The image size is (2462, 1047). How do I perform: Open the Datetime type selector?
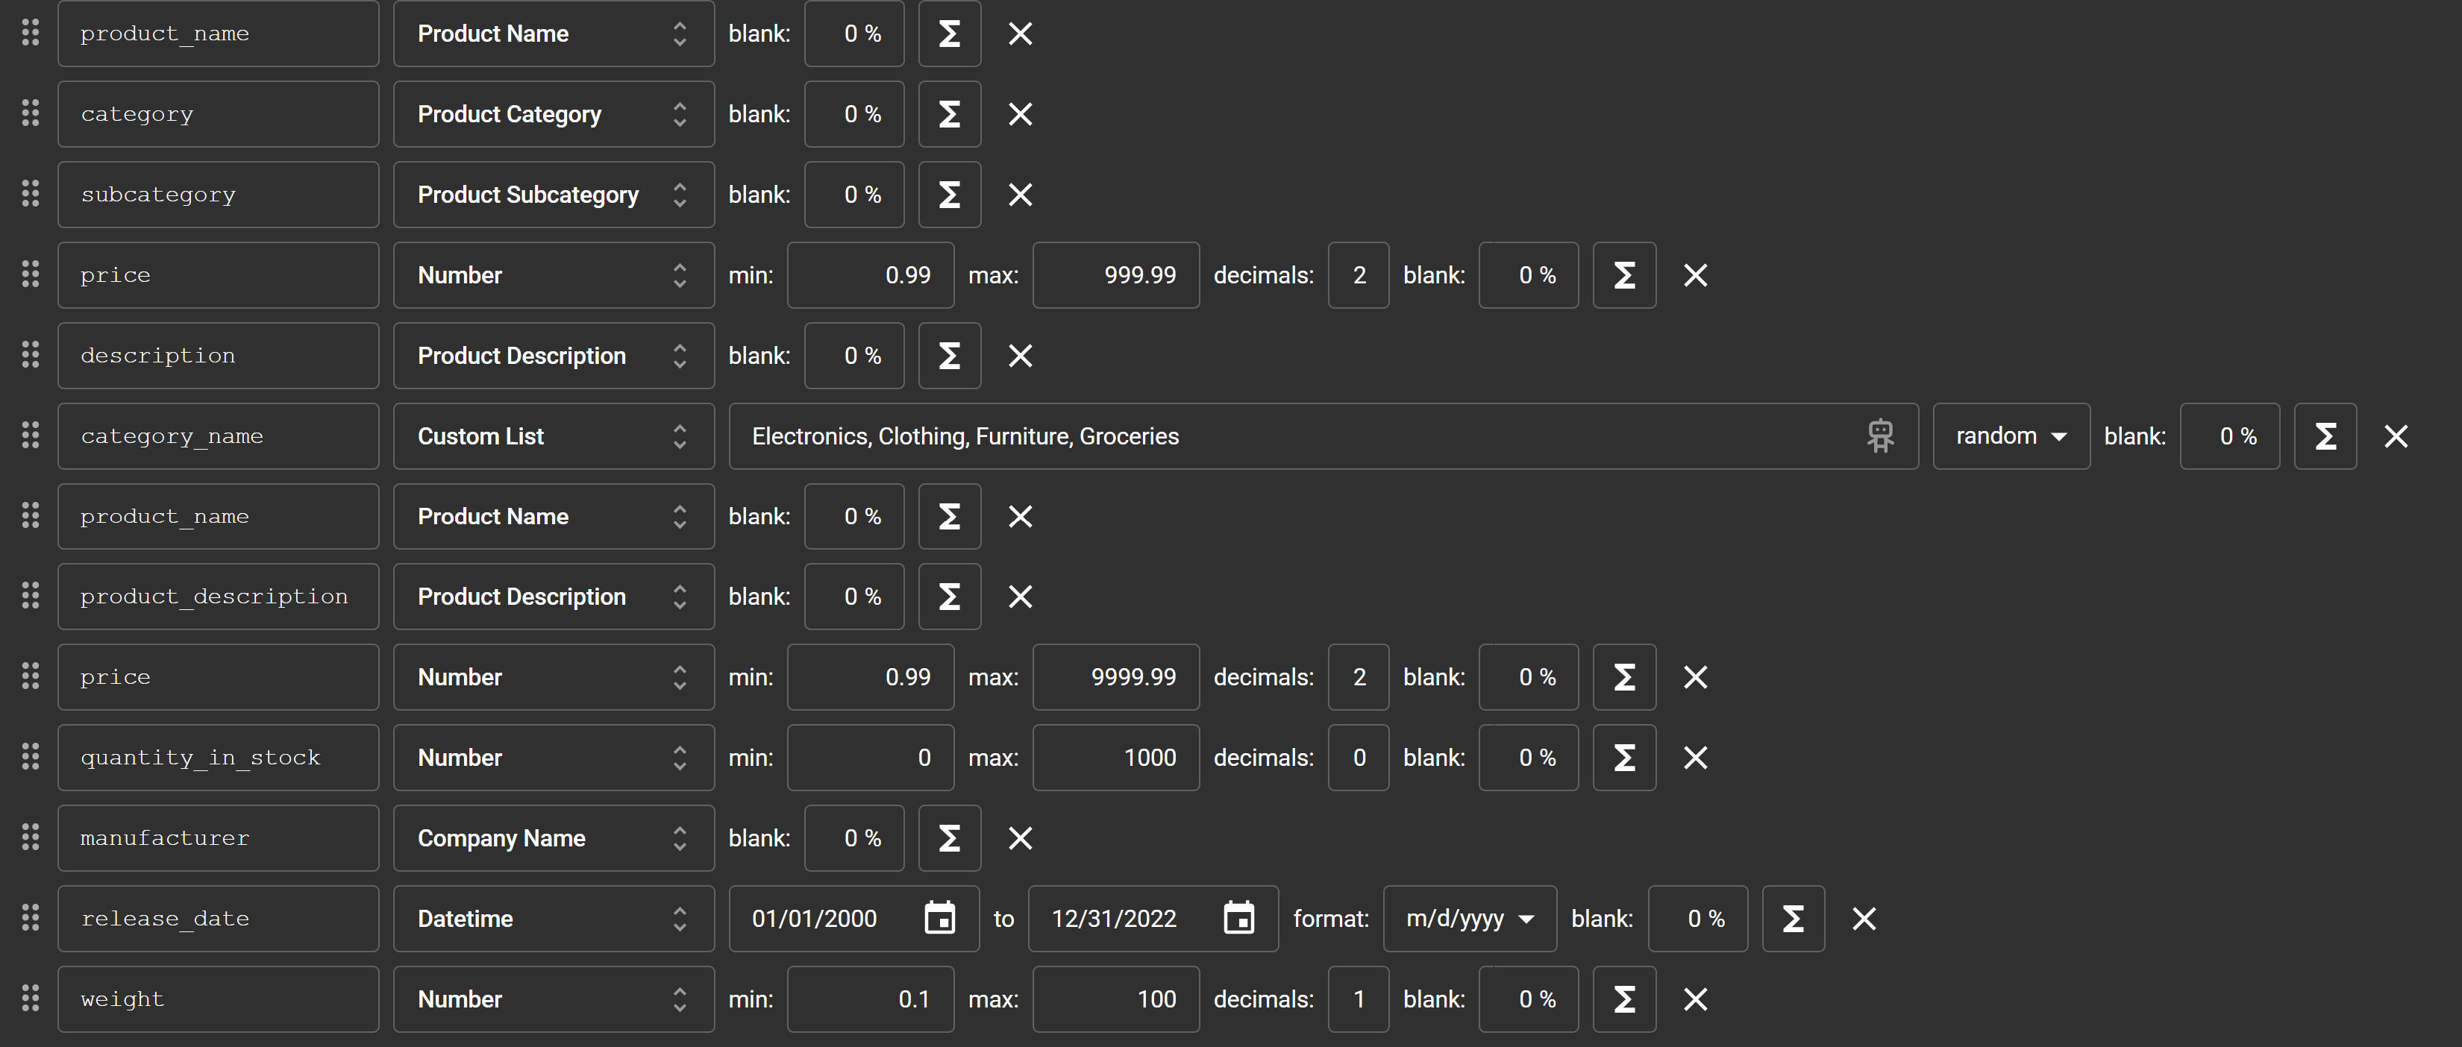(x=552, y=919)
